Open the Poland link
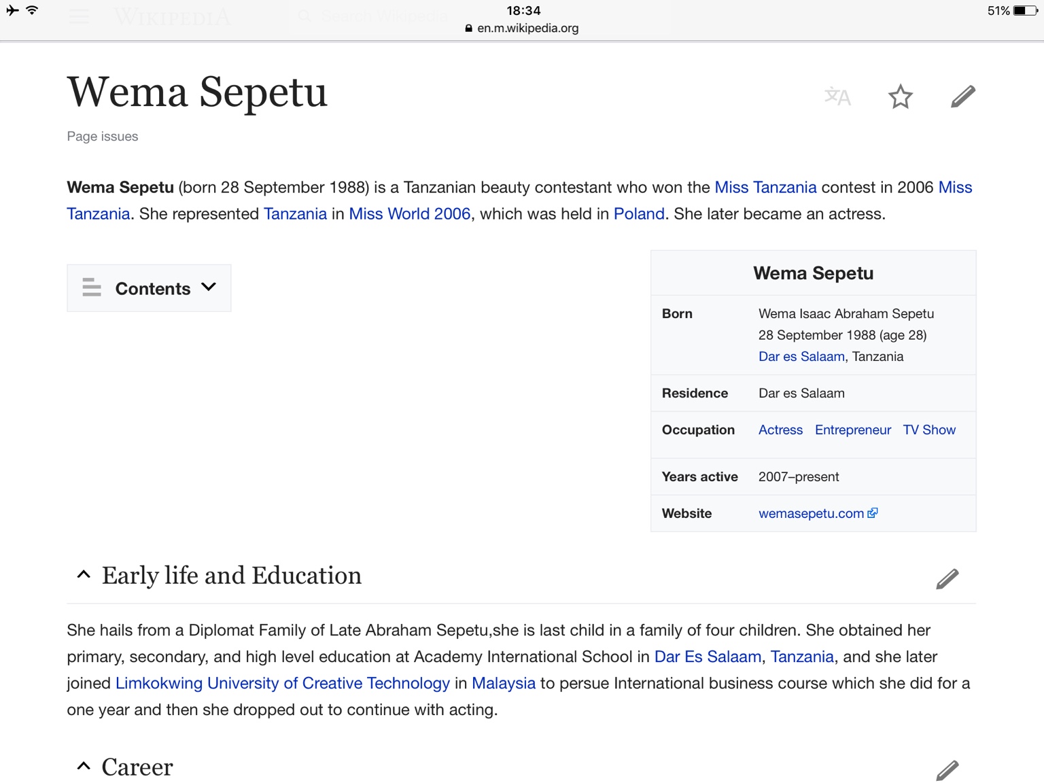 [638, 214]
